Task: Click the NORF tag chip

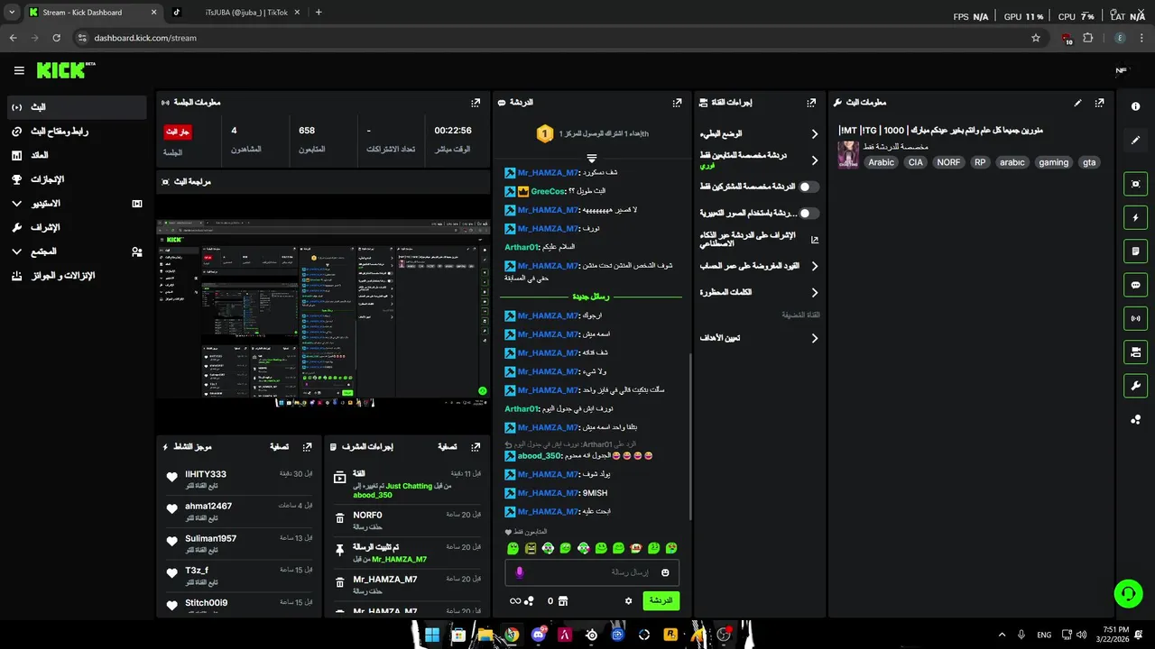Action: tap(948, 162)
